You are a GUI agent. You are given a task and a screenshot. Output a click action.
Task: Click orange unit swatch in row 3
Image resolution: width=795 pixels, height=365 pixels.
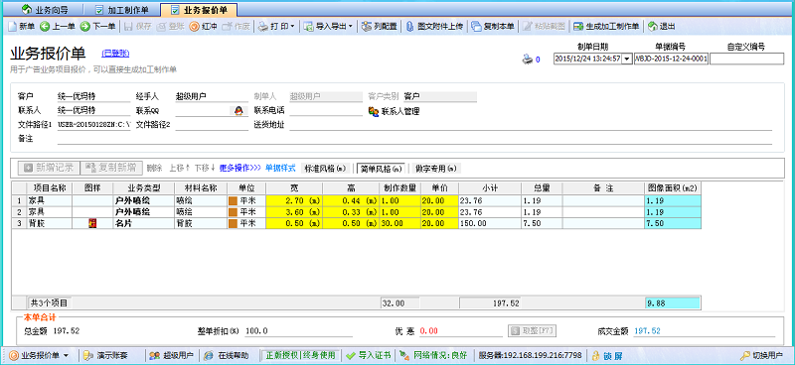click(233, 223)
